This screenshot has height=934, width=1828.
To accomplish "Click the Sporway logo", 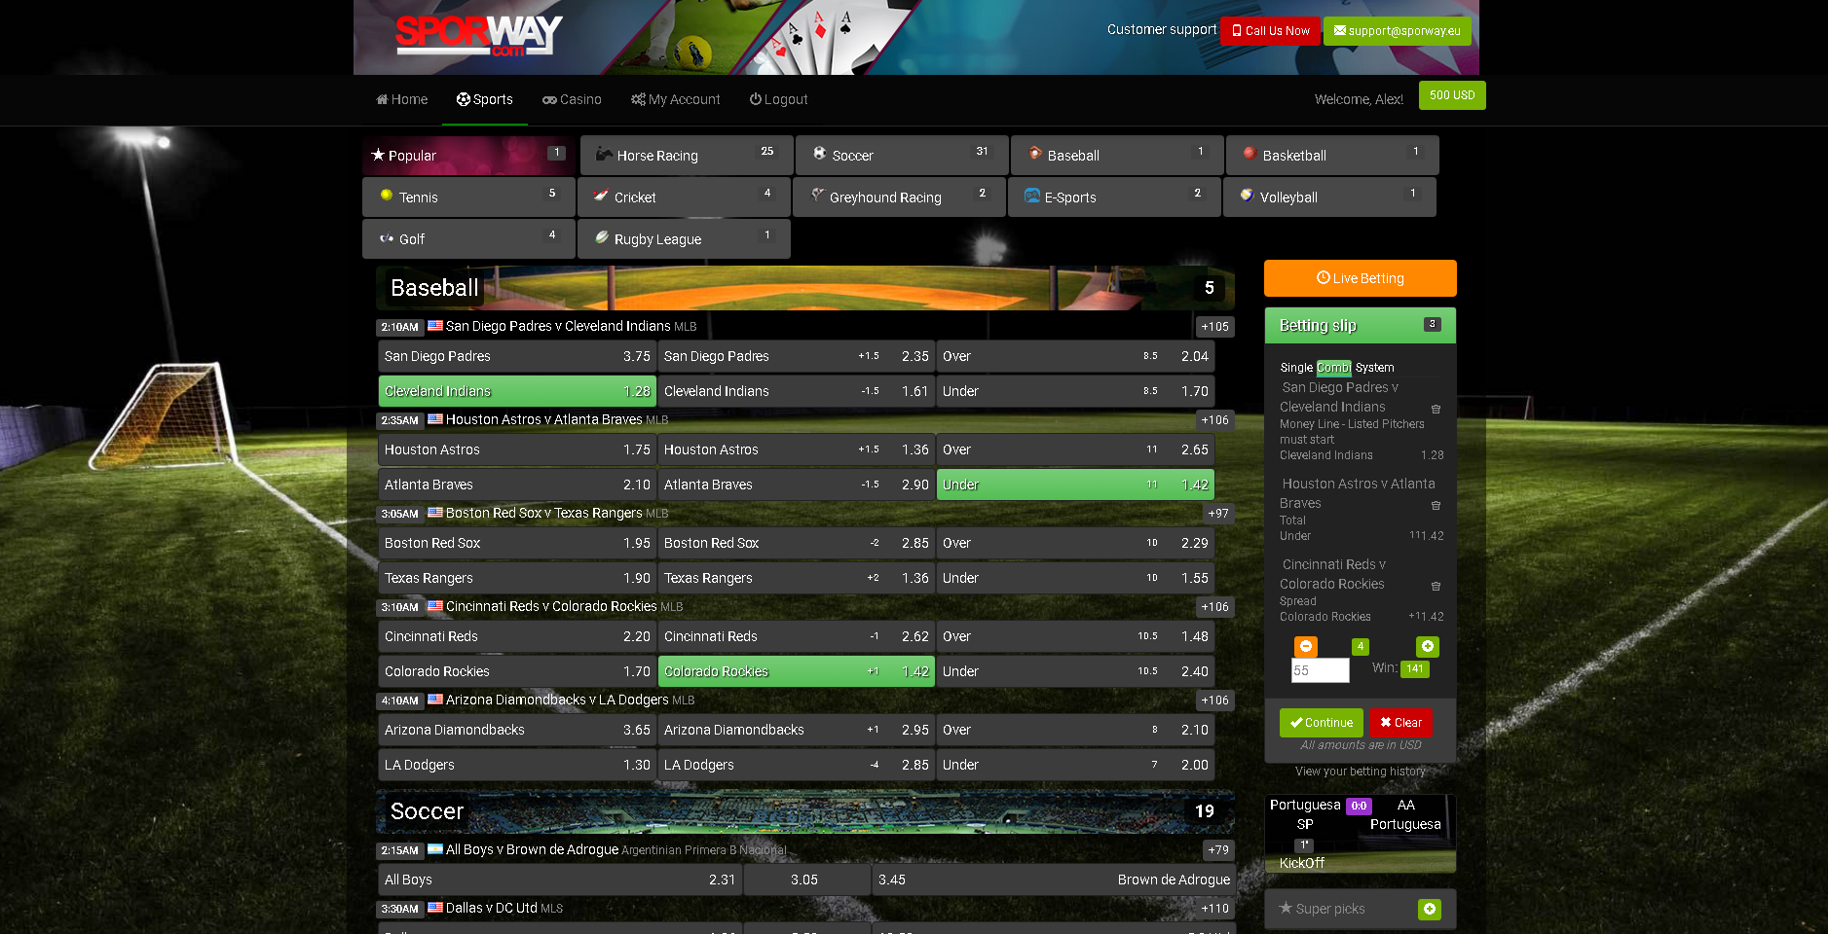I will [478, 36].
